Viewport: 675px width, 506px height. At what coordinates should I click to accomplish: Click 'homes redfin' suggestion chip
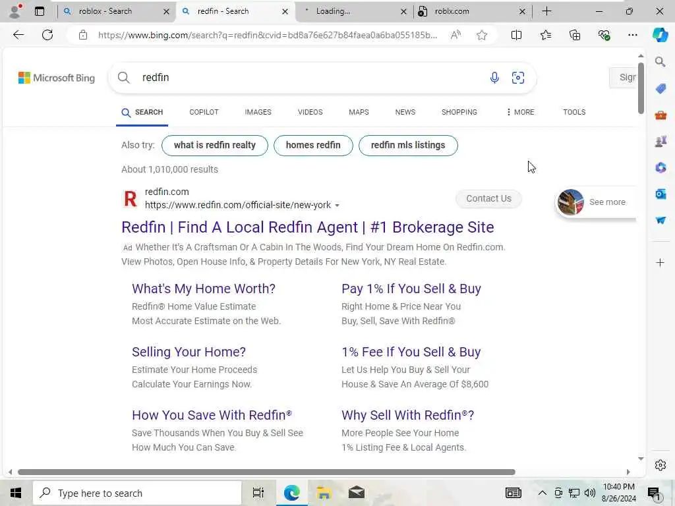(x=313, y=146)
